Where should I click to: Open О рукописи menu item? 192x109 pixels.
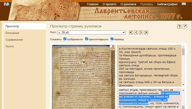click(128, 4)
